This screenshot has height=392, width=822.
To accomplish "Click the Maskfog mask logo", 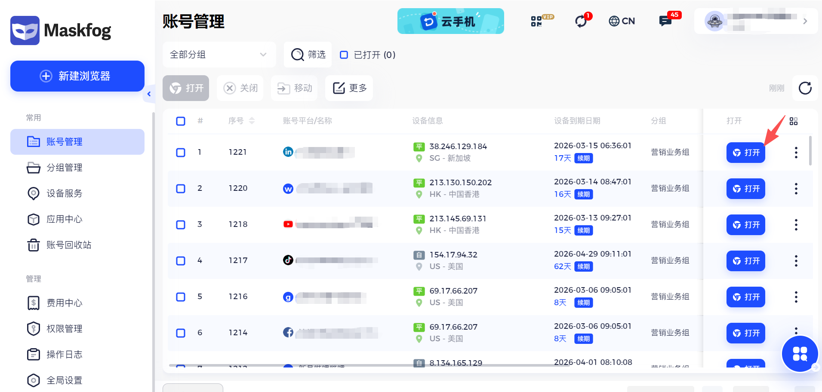I will pyautogui.click(x=25, y=31).
